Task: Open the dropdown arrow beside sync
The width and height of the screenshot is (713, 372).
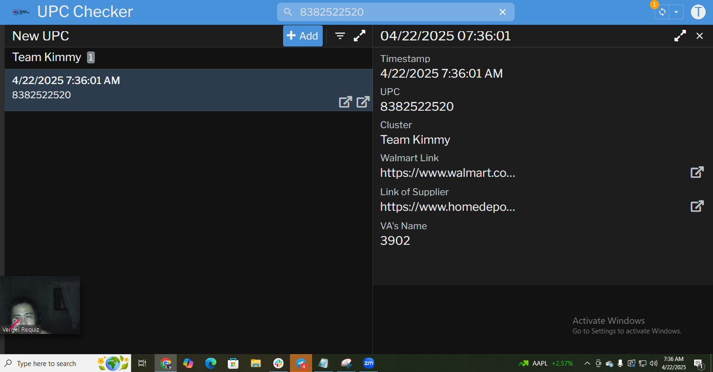Action: 676,12
